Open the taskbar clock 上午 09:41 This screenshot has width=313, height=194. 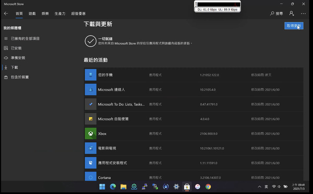[x=298, y=187]
